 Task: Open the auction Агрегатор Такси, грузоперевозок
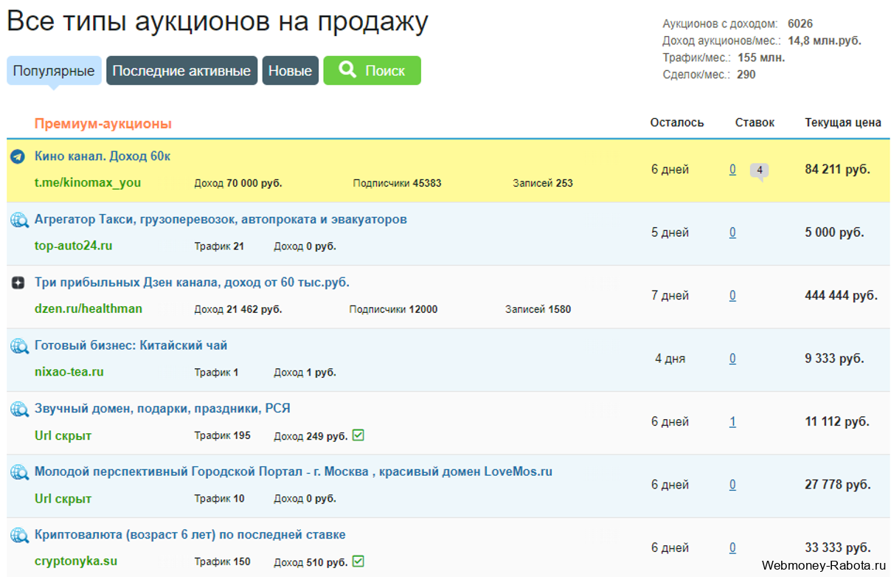point(221,219)
